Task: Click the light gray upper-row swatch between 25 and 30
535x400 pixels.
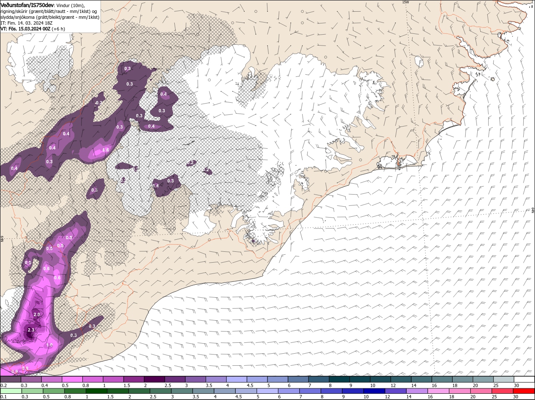Action: coord(504,379)
